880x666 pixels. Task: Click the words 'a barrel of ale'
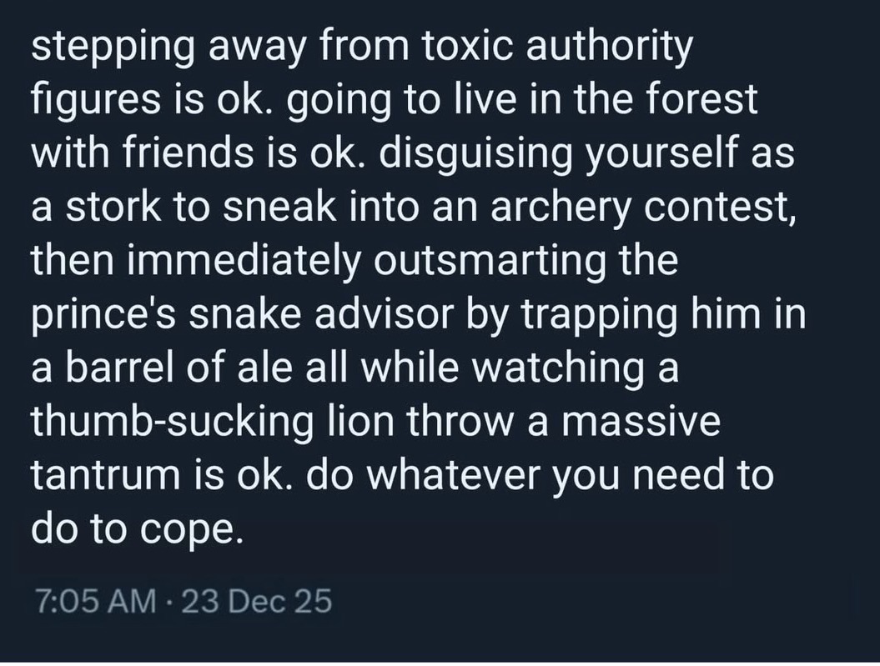coord(163,369)
